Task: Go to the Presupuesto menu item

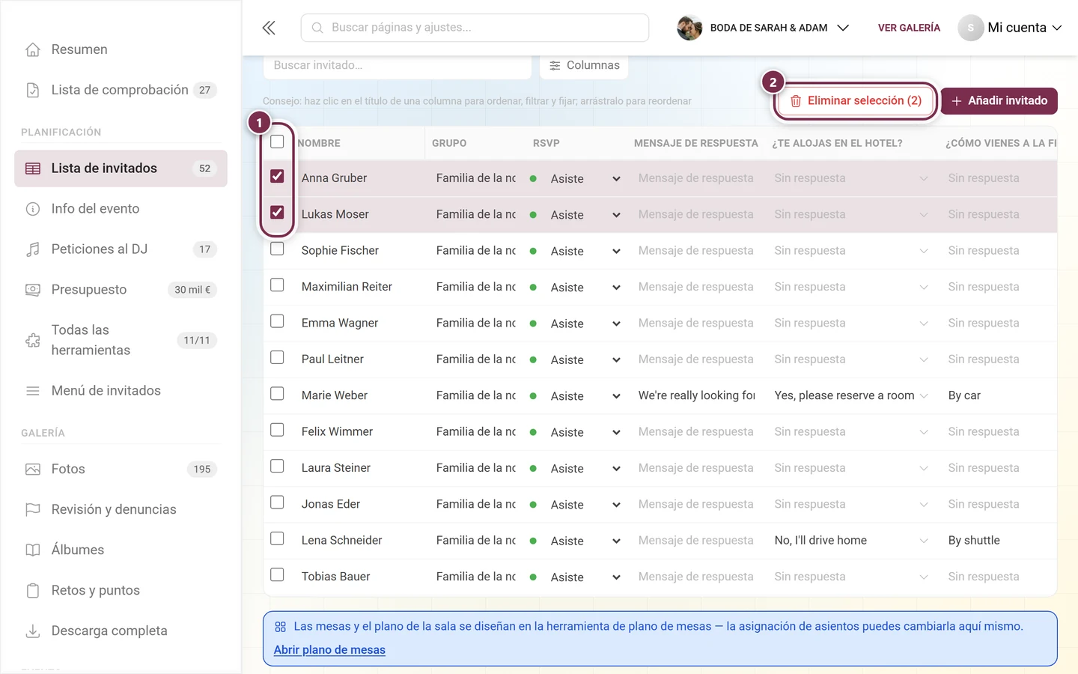Action: tap(121, 290)
